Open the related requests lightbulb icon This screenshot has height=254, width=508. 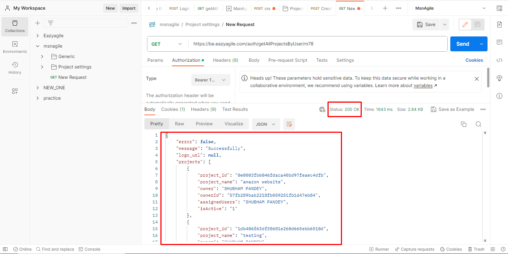499,78
